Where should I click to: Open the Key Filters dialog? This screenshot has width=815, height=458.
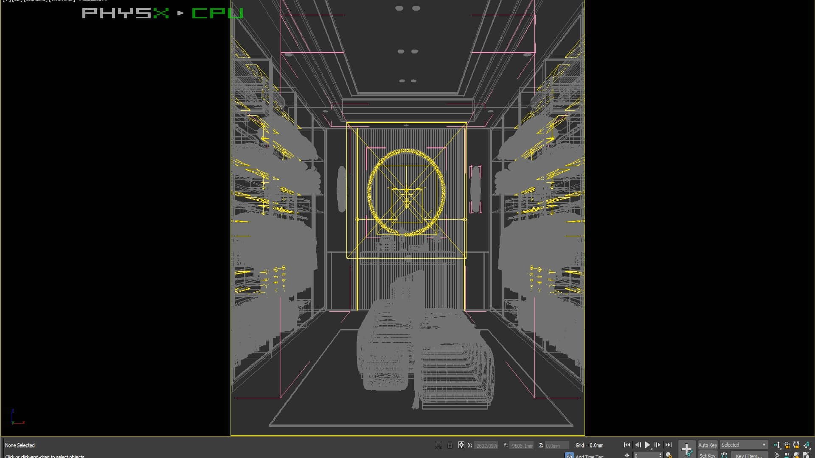pos(749,455)
